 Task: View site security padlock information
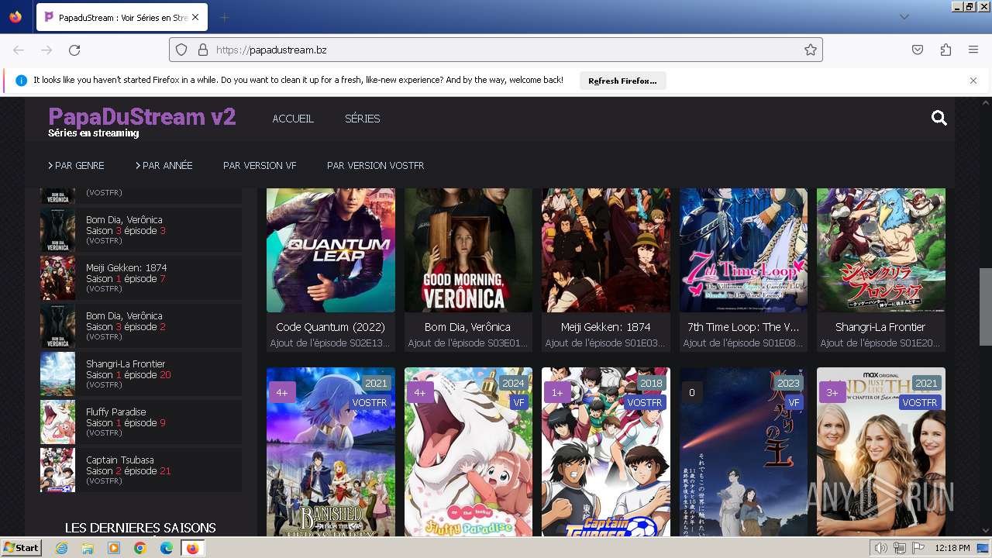pos(203,50)
